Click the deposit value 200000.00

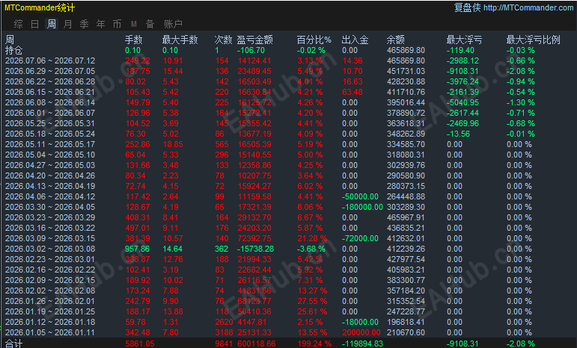tap(361, 332)
